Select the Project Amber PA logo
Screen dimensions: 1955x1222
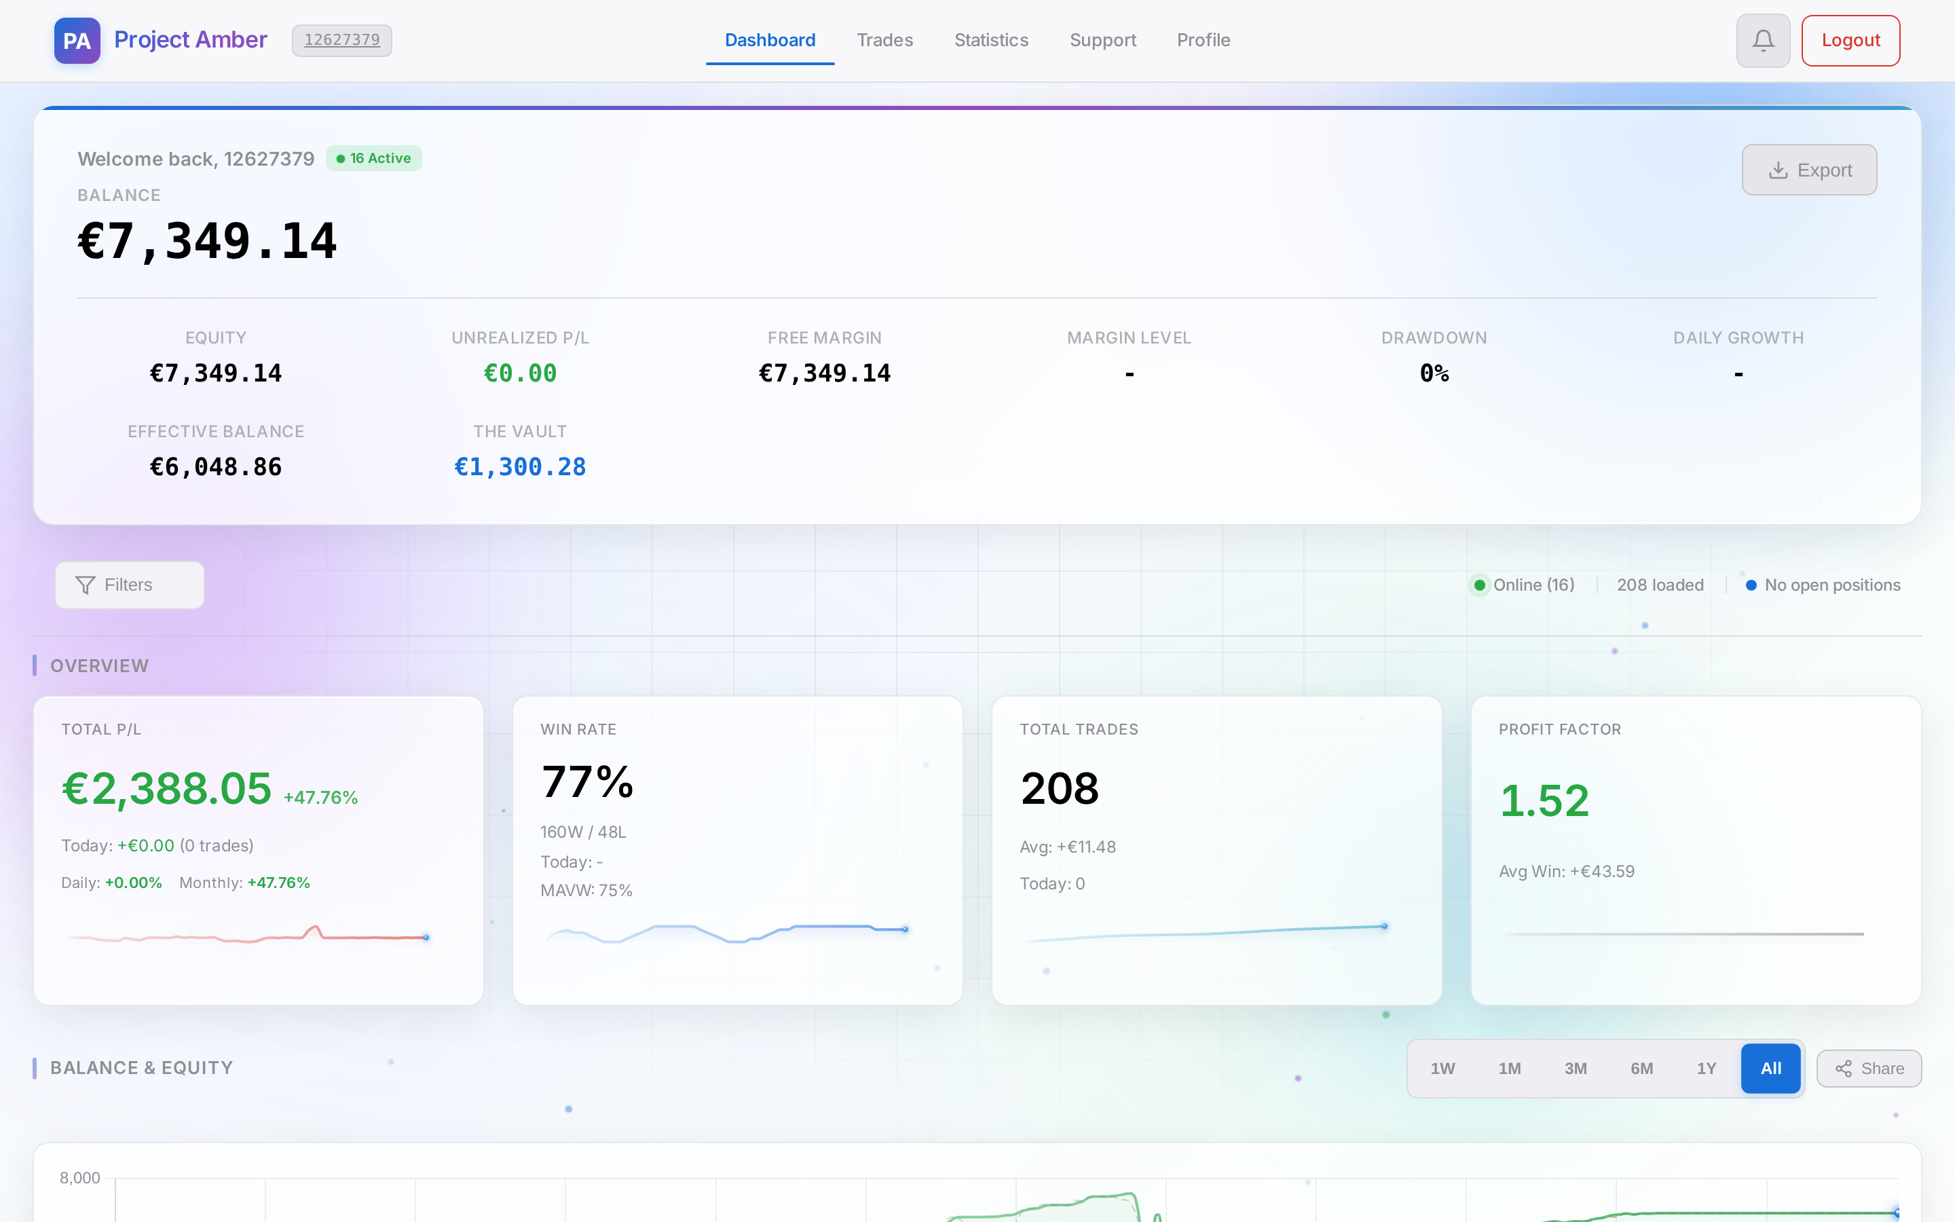point(77,39)
